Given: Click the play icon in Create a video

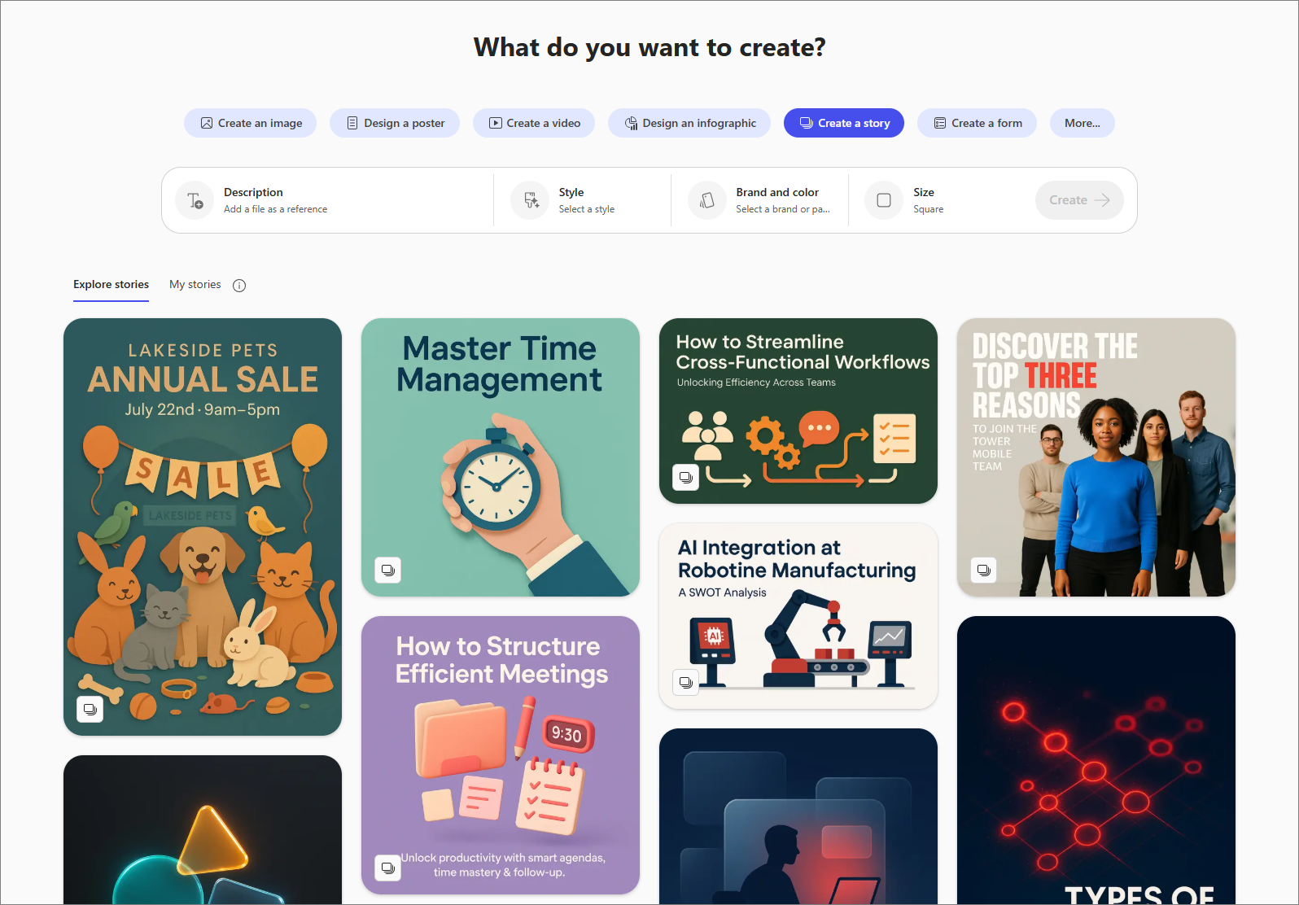Looking at the screenshot, I should coord(495,123).
